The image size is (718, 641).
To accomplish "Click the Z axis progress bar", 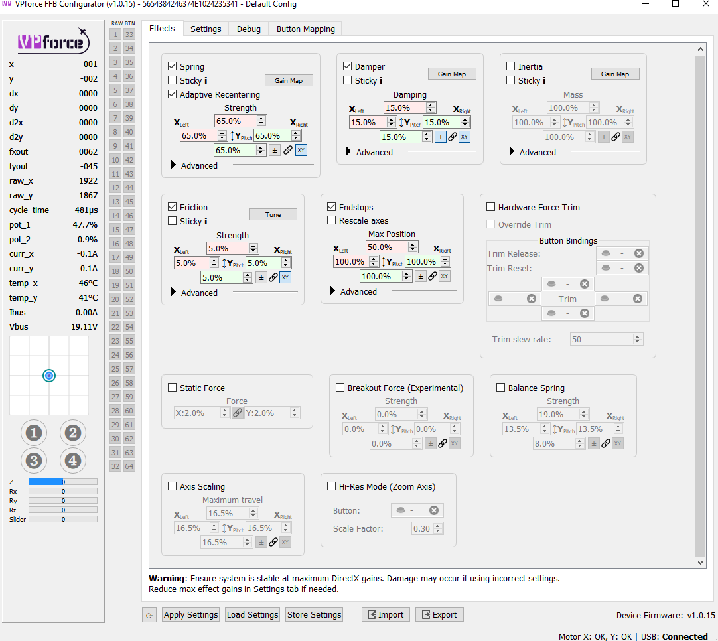I will pyautogui.click(x=63, y=482).
